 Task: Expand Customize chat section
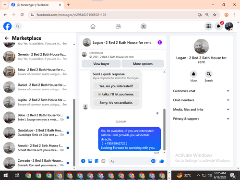pos(201,91)
